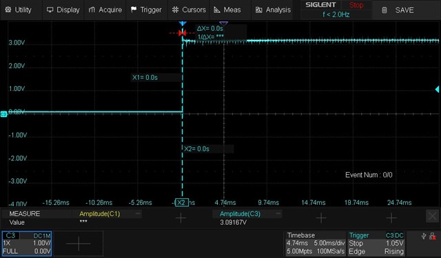Open the Cursors menu
Screen dimensions: 441x258
(189, 10)
